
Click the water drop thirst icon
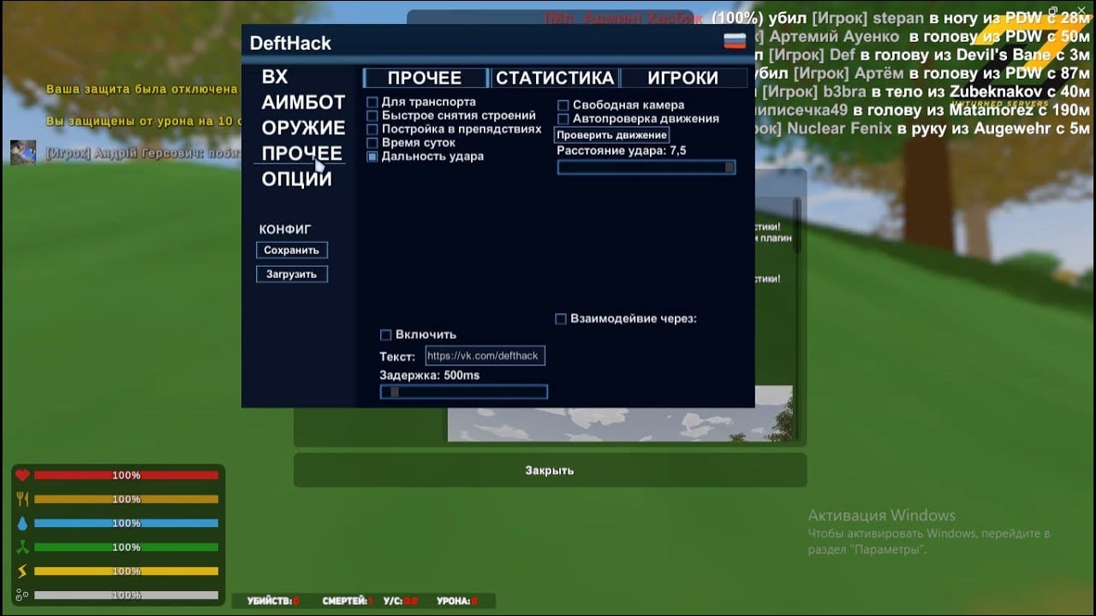point(22,523)
